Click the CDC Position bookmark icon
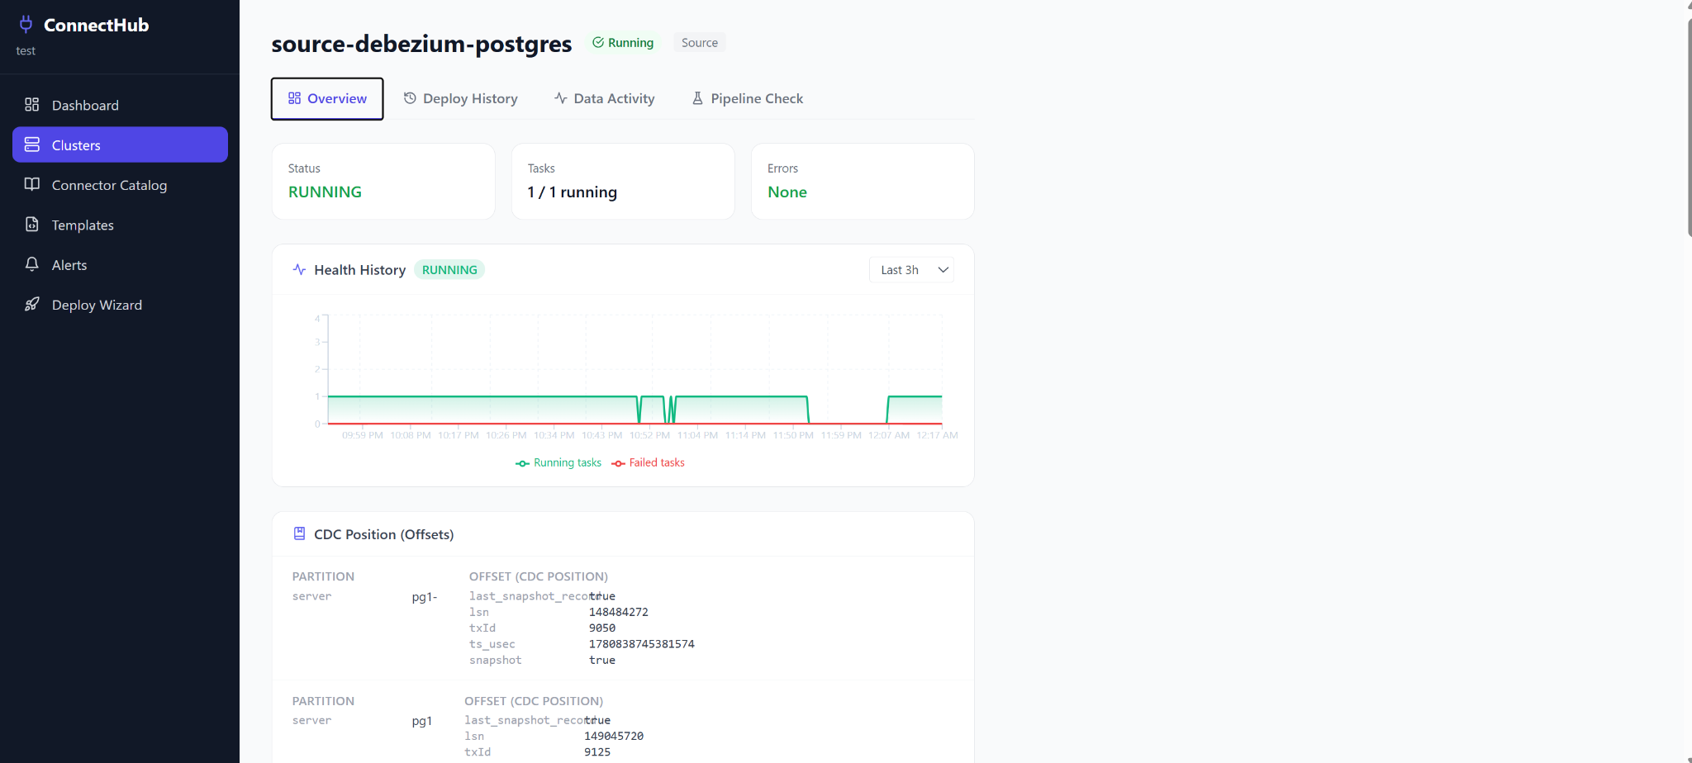 coord(300,534)
